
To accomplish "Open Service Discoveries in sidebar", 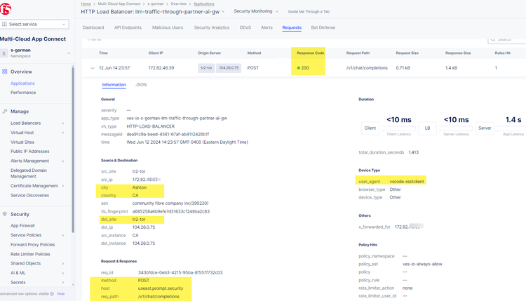I will [x=29, y=195].
